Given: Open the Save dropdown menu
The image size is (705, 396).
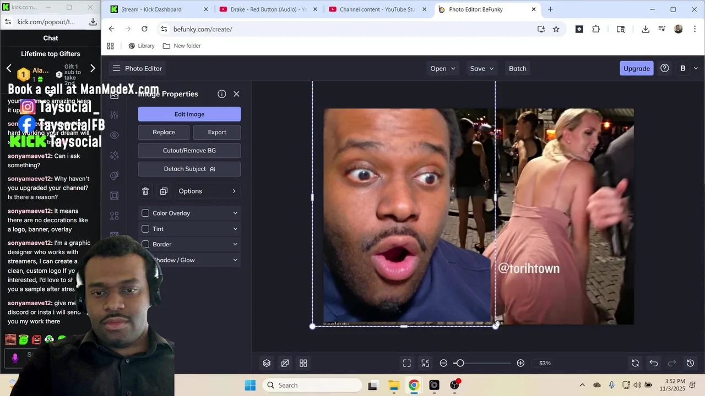Looking at the screenshot, I should (x=482, y=68).
